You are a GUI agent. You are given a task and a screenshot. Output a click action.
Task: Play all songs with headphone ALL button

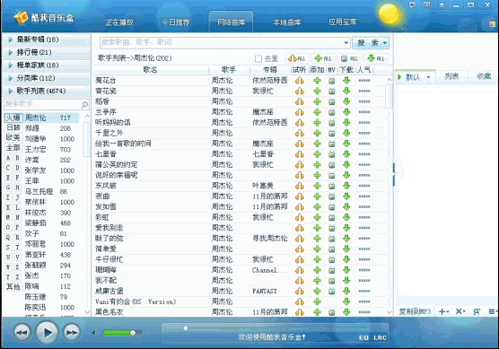pos(296,58)
